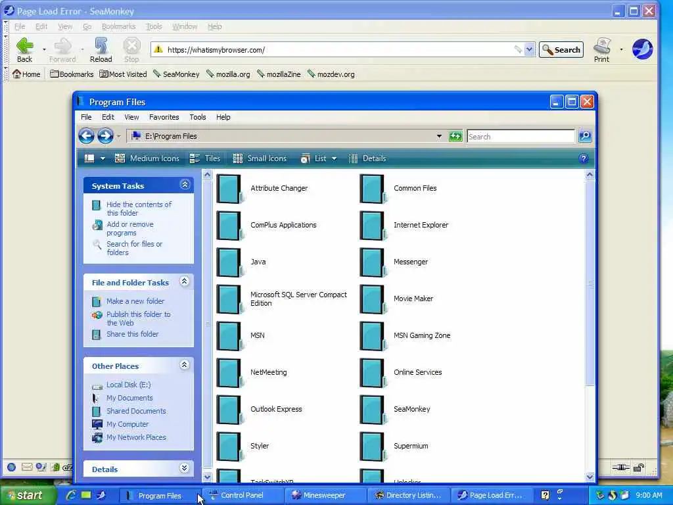Click the SeaMonkey Search button
This screenshot has width=673, height=505.
[x=561, y=50]
